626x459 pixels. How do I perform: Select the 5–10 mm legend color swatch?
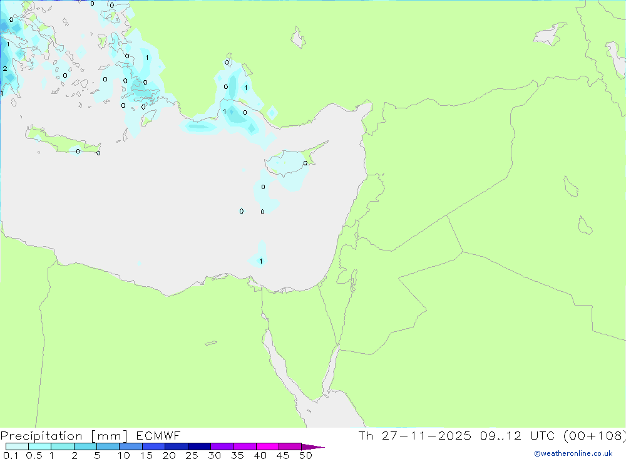[108, 446]
